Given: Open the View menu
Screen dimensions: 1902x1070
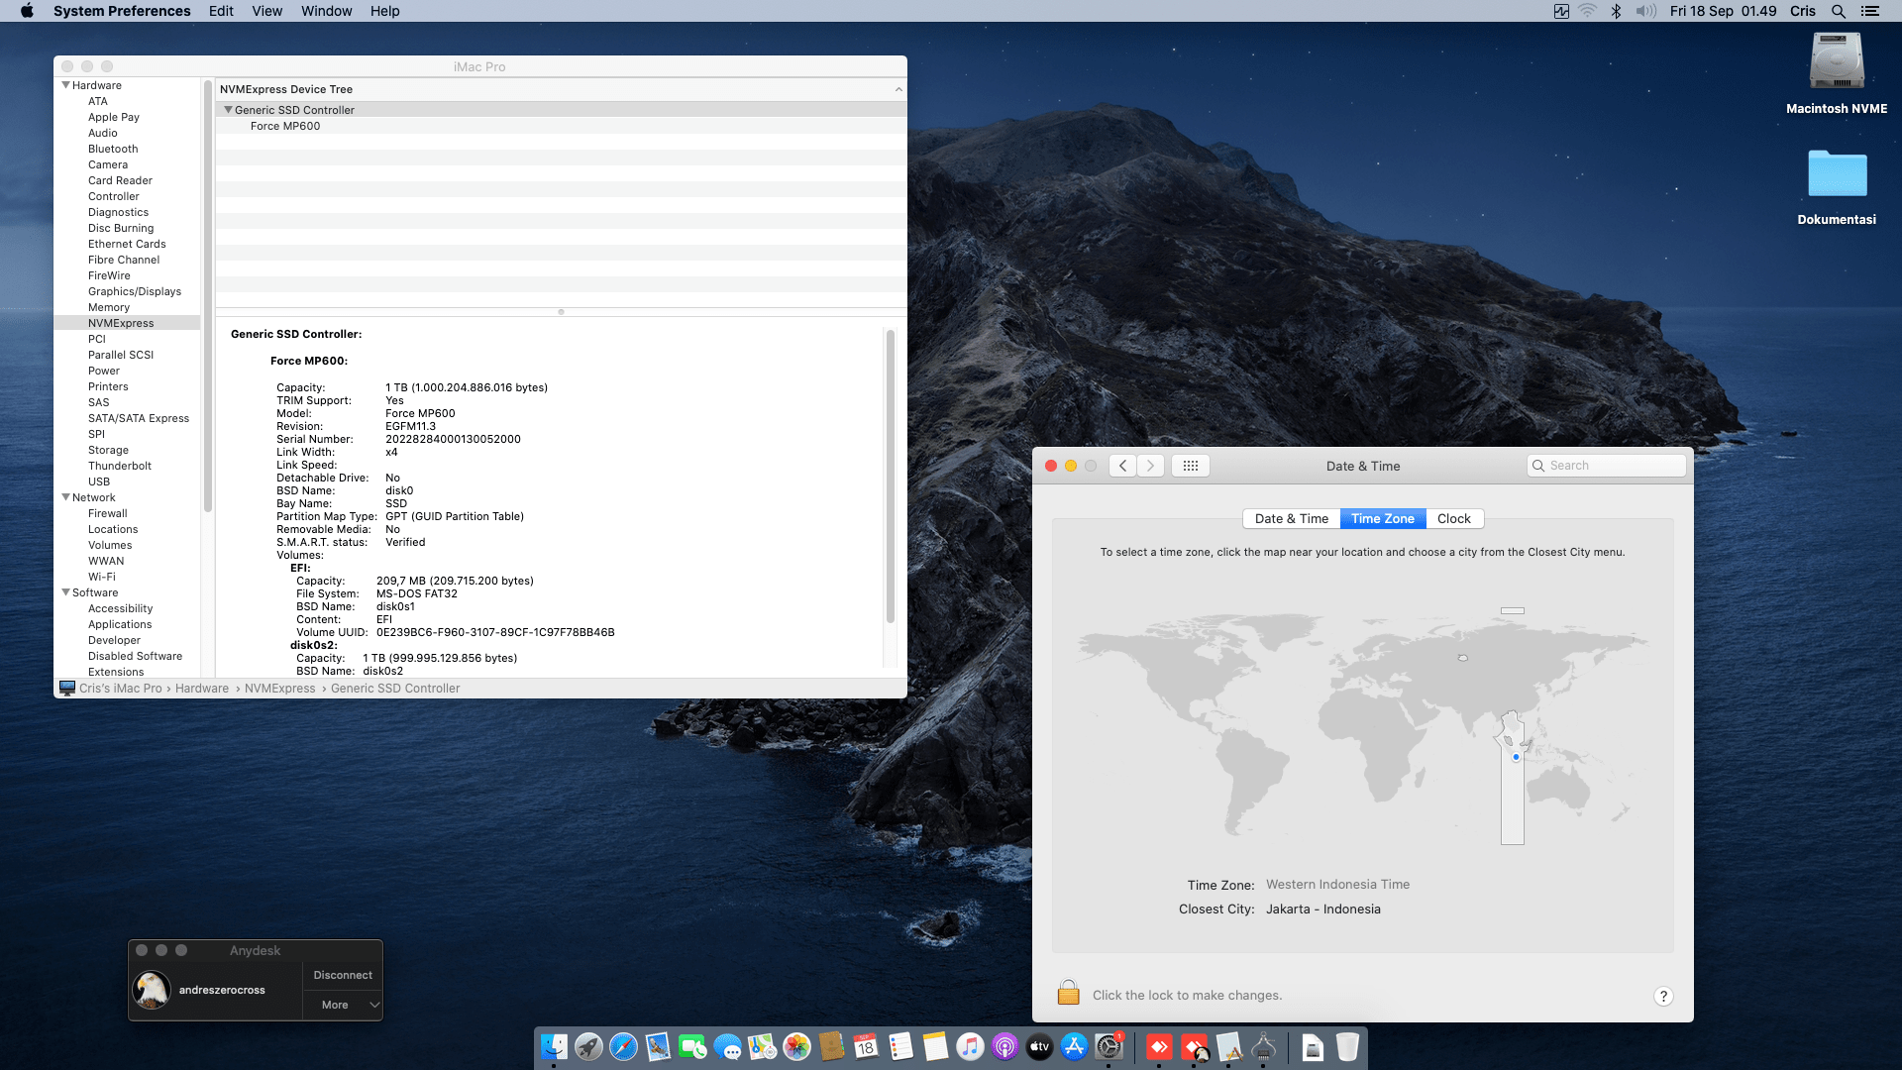Looking at the screenshot, I should click(x=266, y=11).
